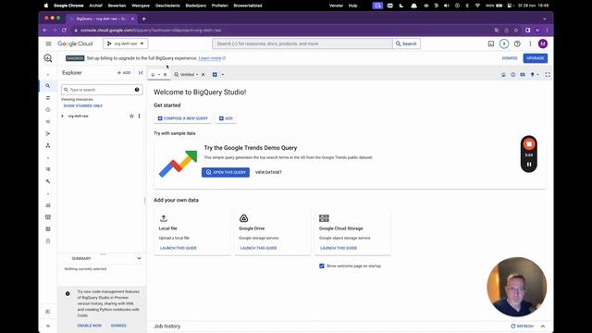Star the org-dwh-raw project
Viewport: 592px width, 333px height.
131,116
